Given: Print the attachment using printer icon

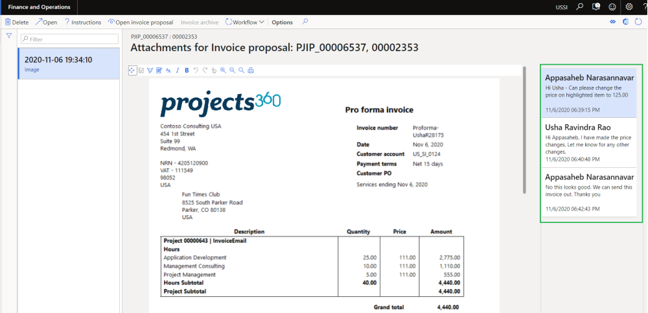Looking at the screenshot, I should coord(251,71).
